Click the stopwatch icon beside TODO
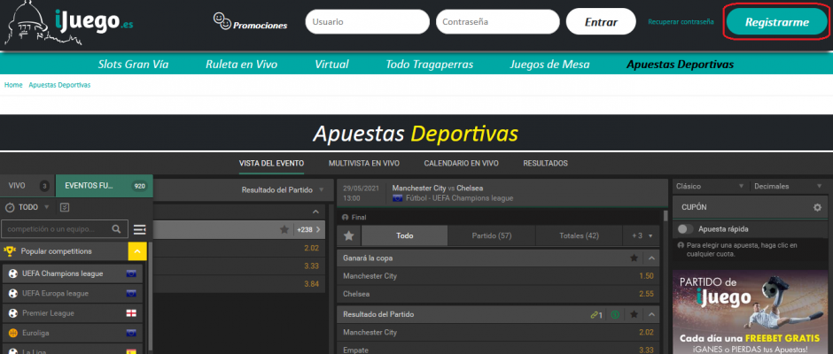The image size is (833, 354). pyautogui.click(x=10, y=207)
